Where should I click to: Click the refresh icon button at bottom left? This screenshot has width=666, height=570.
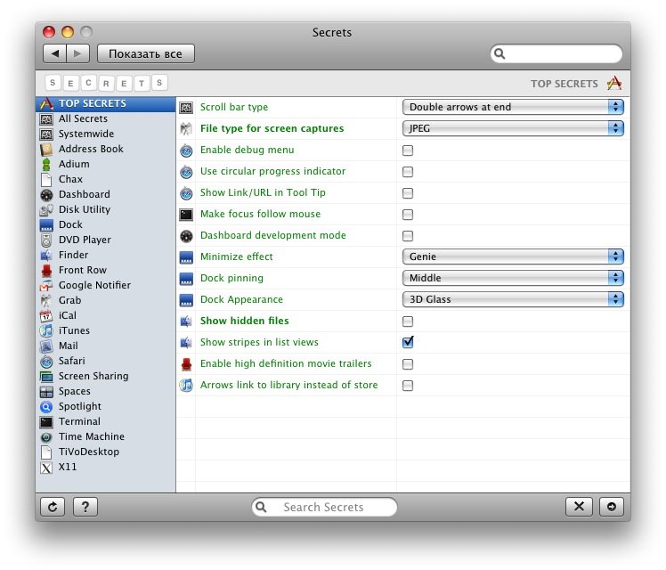(53, 506)
